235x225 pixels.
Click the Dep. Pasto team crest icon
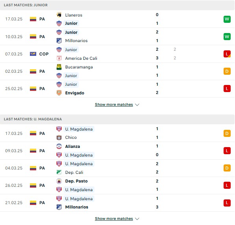tap(59, 181)
